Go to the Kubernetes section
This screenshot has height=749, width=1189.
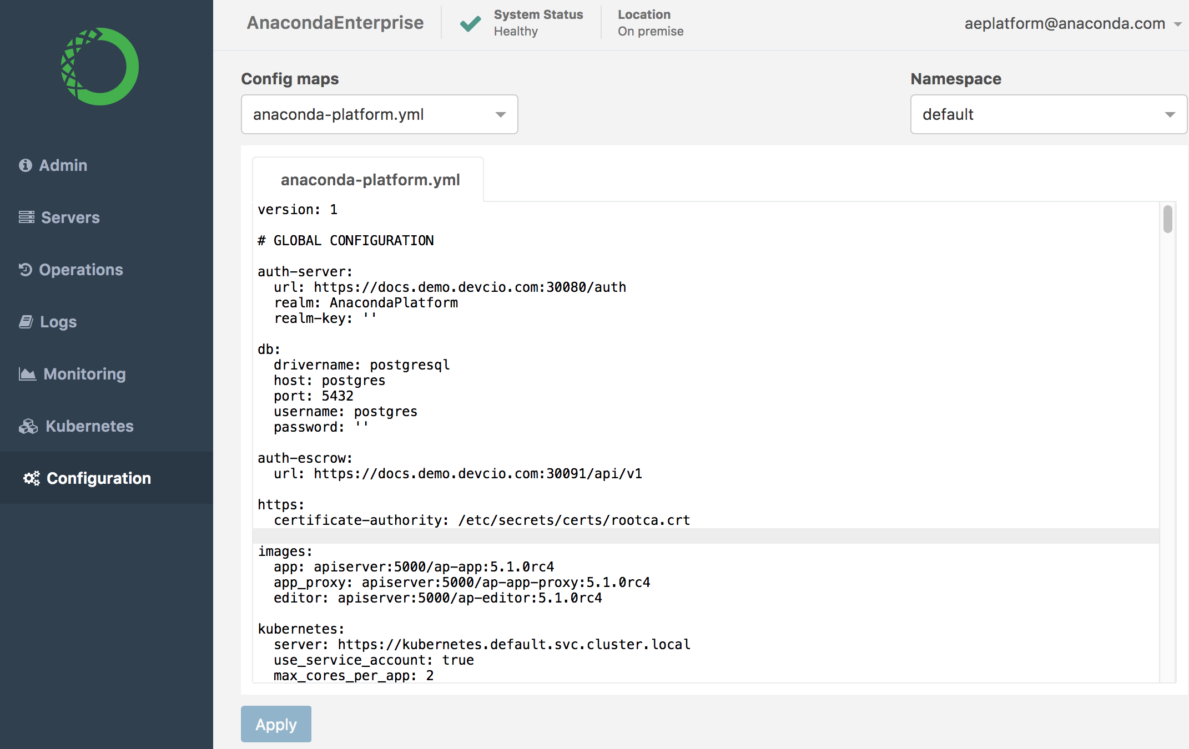coord(89,426)
